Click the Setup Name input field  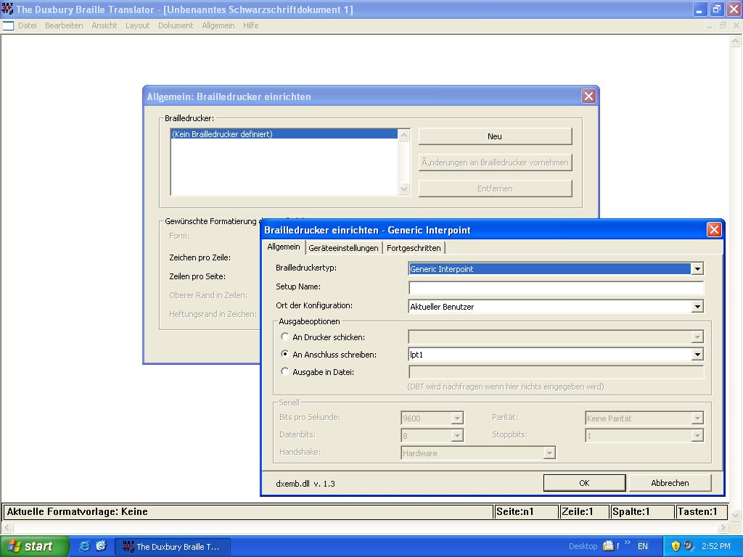pyautogui.click(x=556, y=287)
